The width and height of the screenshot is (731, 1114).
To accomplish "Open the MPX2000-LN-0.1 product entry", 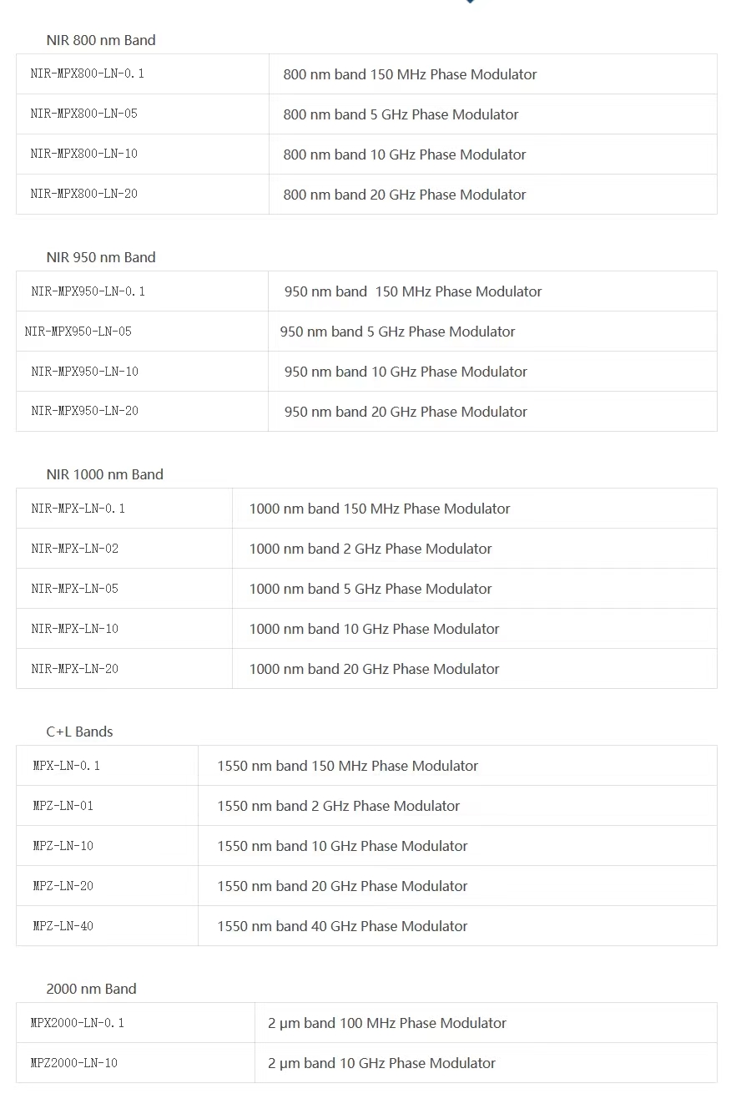I will (x=78, y=1023).
